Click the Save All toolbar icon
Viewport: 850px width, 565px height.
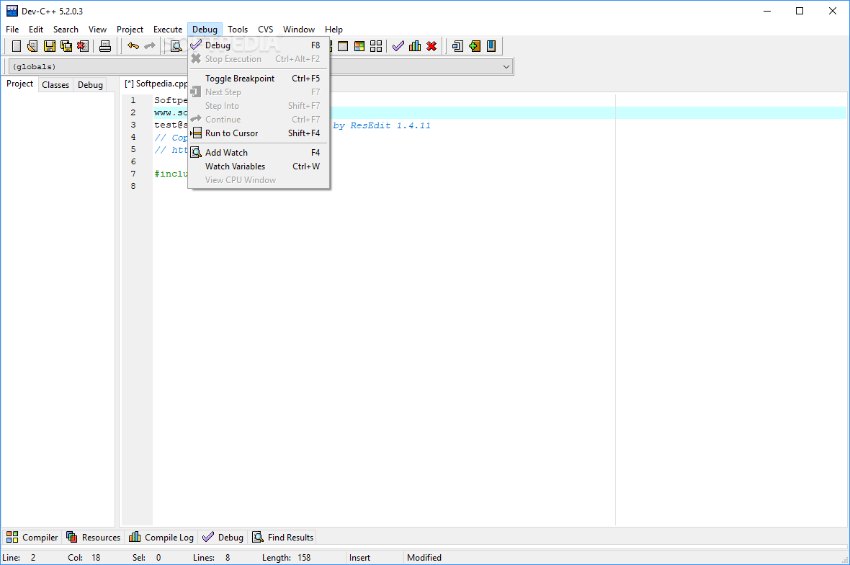coord(66,46)
